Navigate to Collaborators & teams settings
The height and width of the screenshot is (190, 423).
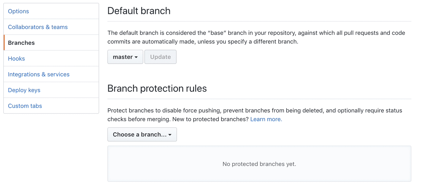pyautogui.click(x=38, y=27)
